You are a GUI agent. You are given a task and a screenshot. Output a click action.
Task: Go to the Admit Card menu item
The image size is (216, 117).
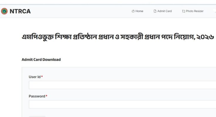pyautogui.click(x=164, y=11)
